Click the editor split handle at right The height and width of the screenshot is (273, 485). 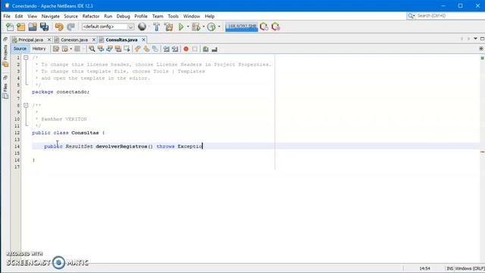coord(481,49)
